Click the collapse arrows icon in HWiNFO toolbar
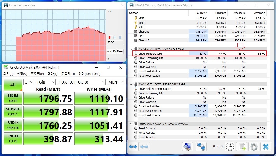Image resolution: width=276 pixels, height=156 pixels. pos(144,147)
